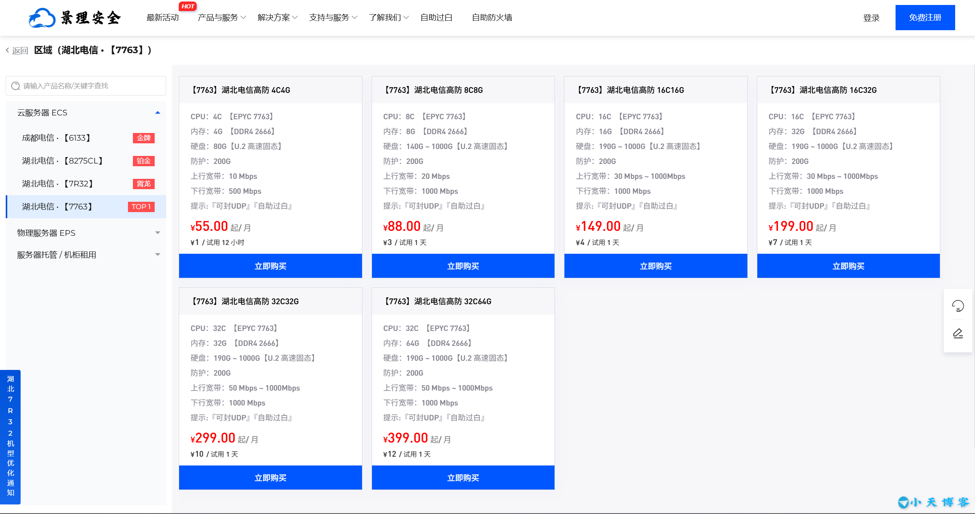Image resolution: width=975 pixels, height=514 pixels.
Task: Select 成都电信·【6133】 region
Action: (86, 138)
